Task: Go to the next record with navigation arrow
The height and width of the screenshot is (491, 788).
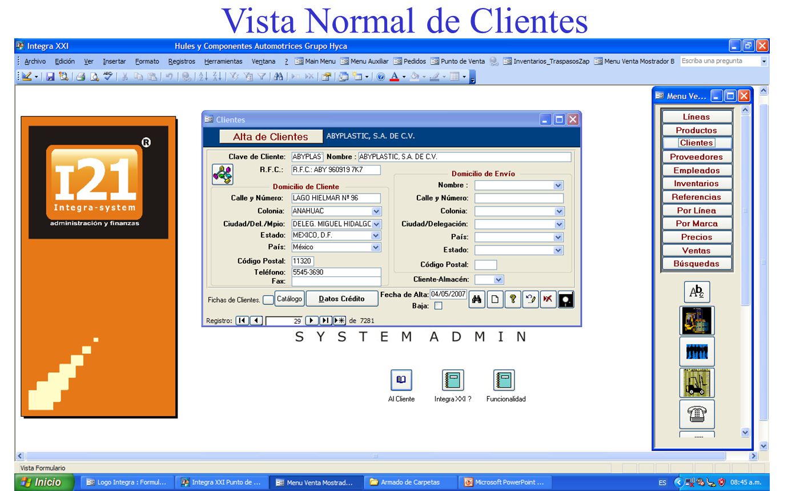Action: click(312, 321)
